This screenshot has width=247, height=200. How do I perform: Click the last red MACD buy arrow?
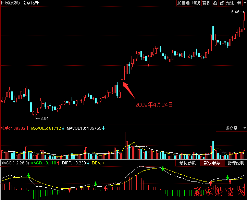pos(230,182)
